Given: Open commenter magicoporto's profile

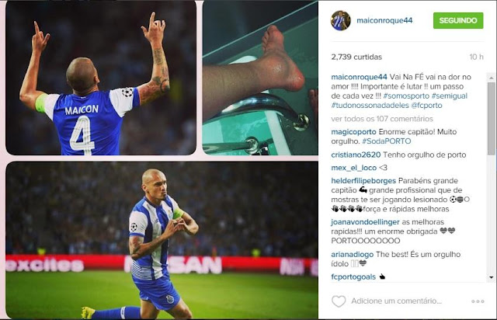Looking at the screenshot, I should [354, 132].
